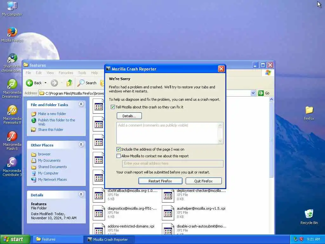Launch Mozilla Firefox desktop shortcut
325x244 pixels.
tap(12, 32)
